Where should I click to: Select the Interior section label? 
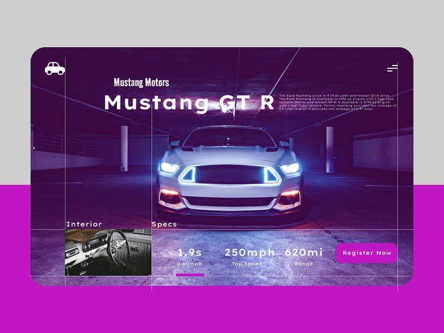pos(84,224)
